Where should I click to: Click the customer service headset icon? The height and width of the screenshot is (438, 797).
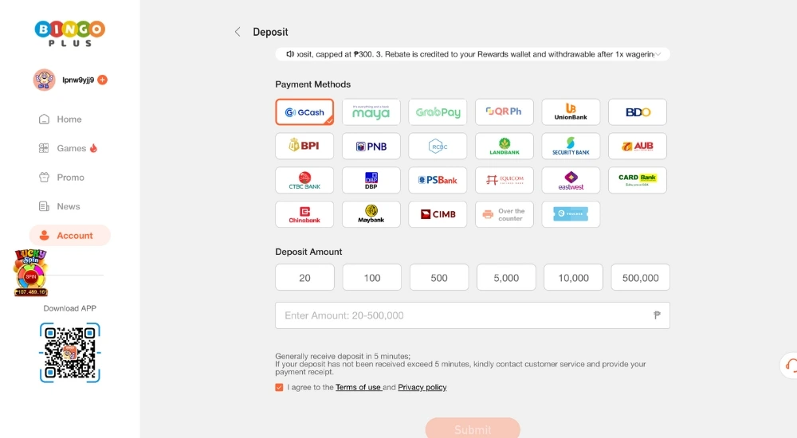coord(791,365)
